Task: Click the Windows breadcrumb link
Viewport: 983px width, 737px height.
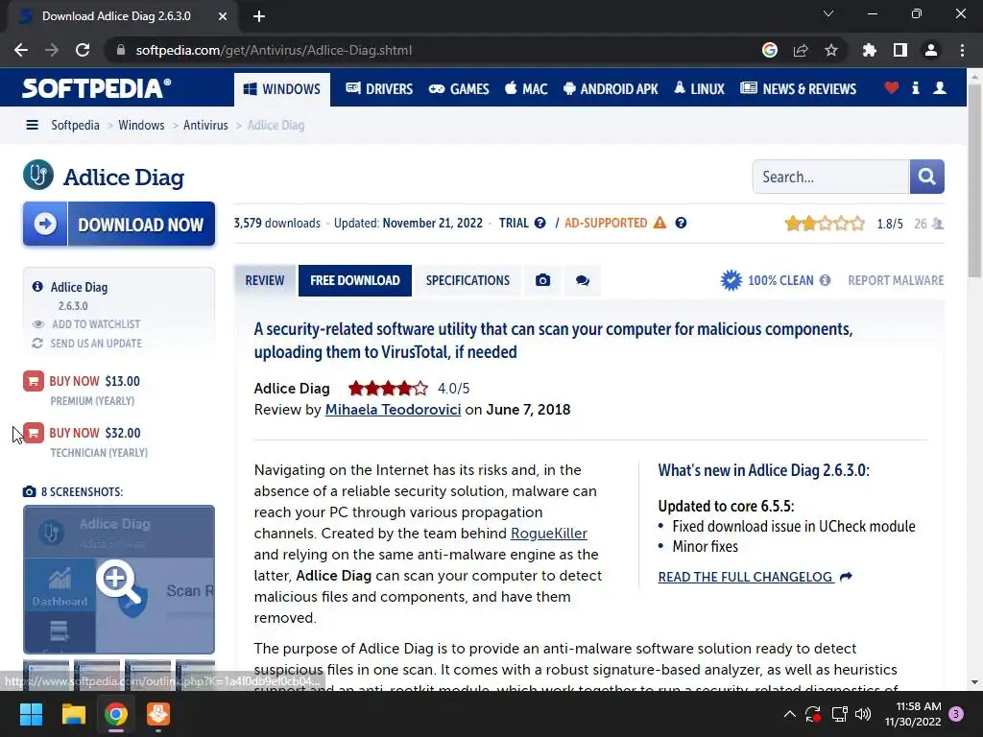Action: coord(142,125)
